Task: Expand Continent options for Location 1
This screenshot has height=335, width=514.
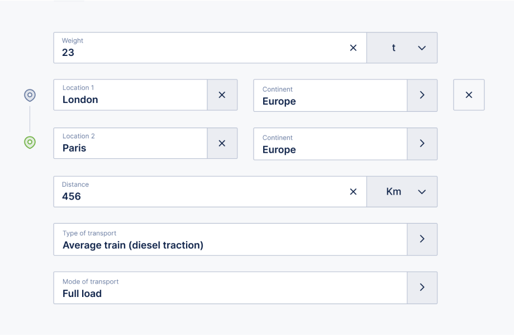Action: 422,95
